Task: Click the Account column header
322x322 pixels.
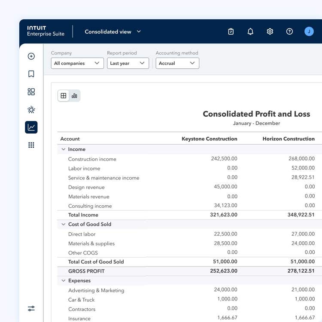Action: click(70, 139)
